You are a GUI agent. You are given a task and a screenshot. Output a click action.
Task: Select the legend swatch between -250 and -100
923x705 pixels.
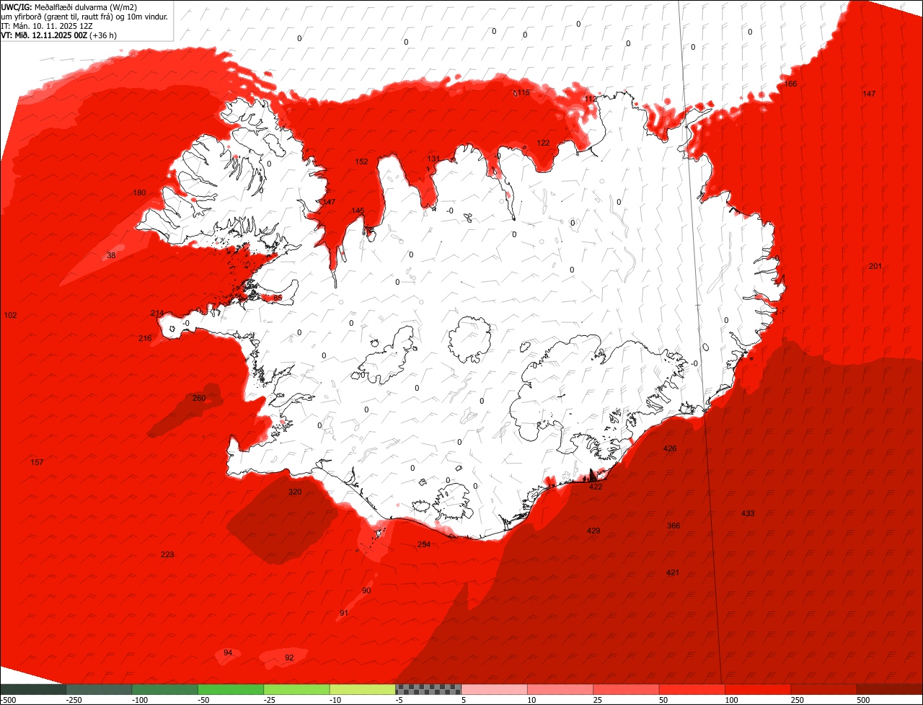pyautogui.click(x=99, y=689)
